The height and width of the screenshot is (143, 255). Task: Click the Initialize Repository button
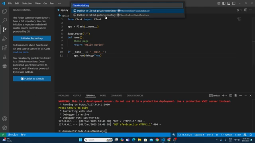coord(32,38)
